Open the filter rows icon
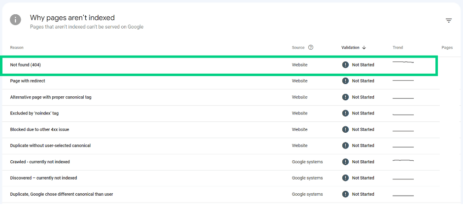463x205 pixels. coord(449,21)
